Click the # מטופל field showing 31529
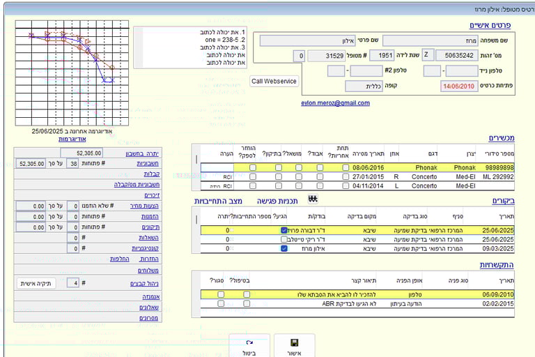 [x=326, y=56]
